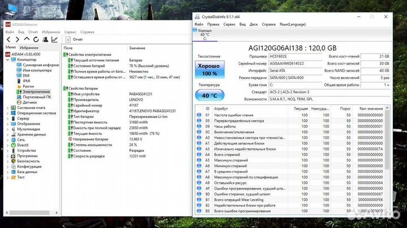Select attribute A9 Оставшийся ресурс
The image size is (407, 228).
click(x=291, y=183)
